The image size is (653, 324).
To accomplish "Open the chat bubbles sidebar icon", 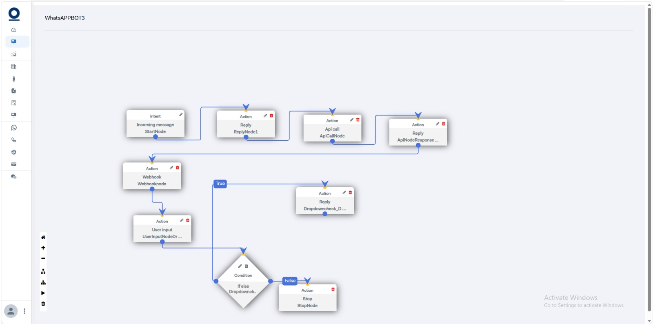I will [13, 176].
